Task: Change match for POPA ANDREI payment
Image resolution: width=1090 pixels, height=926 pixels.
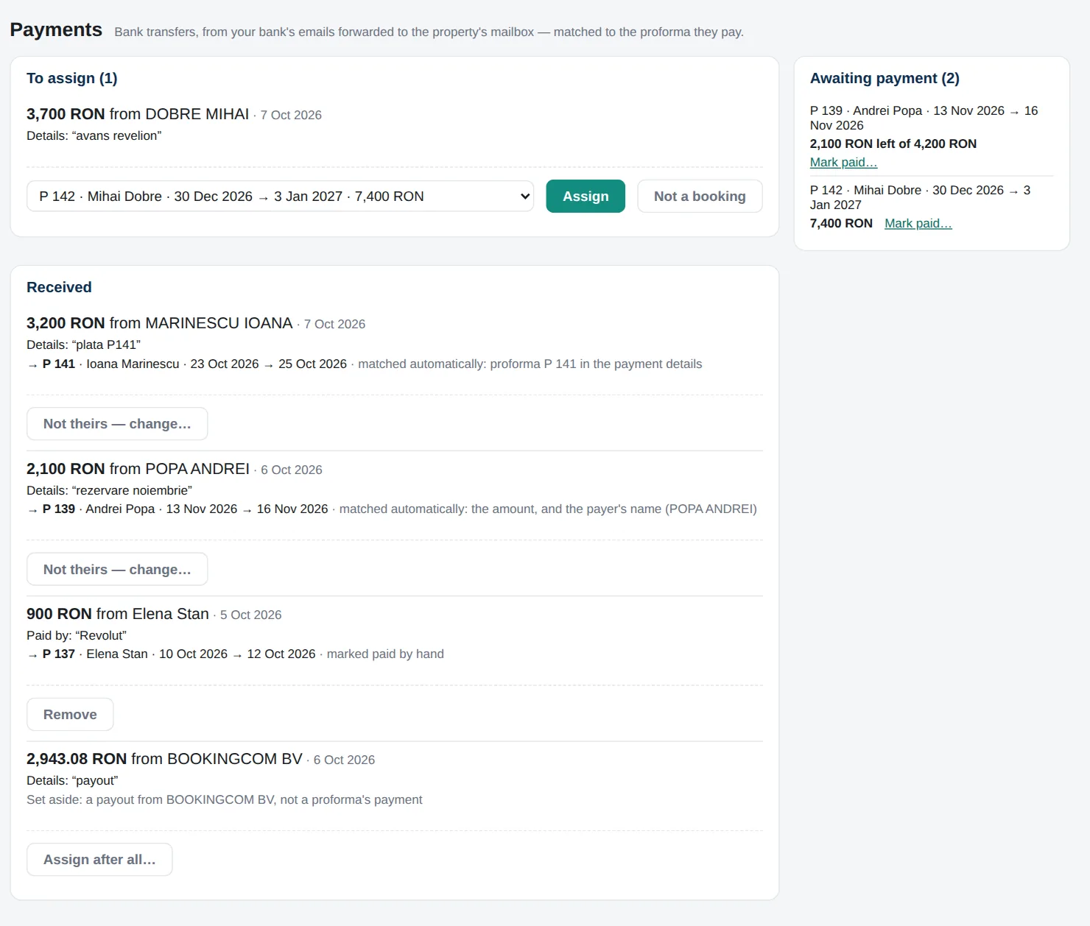Action: [x=117, y=569]
